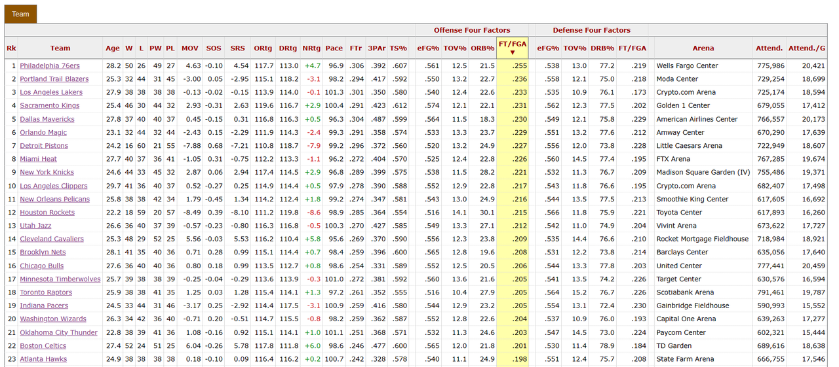
Task: Open the Minnesota Timberwolves link
Action: pos(60,279)
